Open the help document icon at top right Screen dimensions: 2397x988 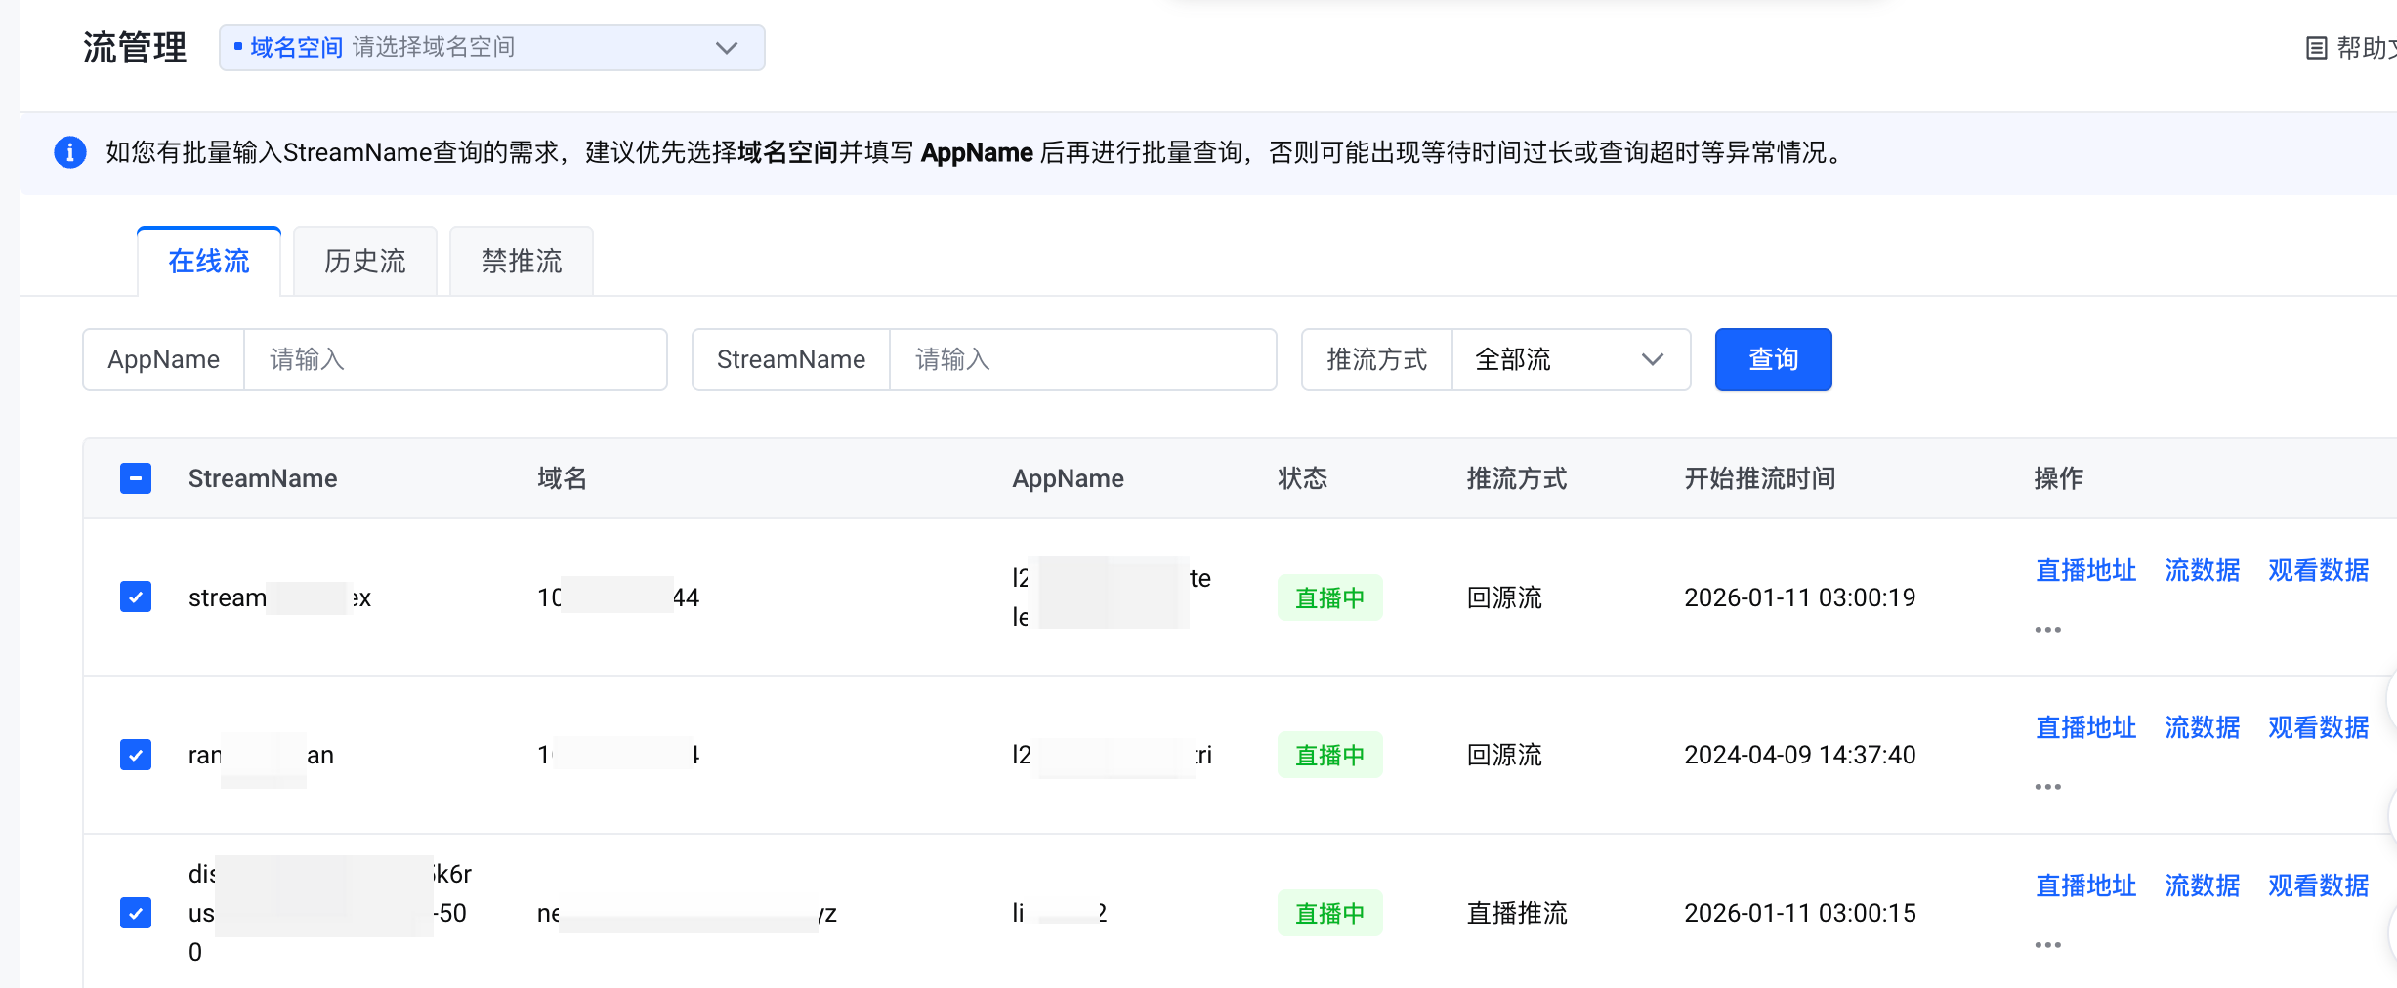[2316, 48]
